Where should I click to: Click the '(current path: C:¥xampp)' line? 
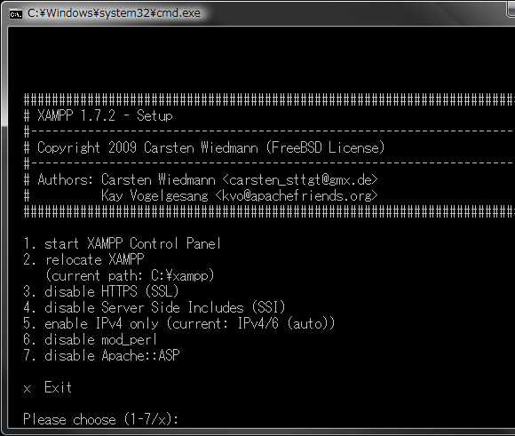tap(130, 275)
